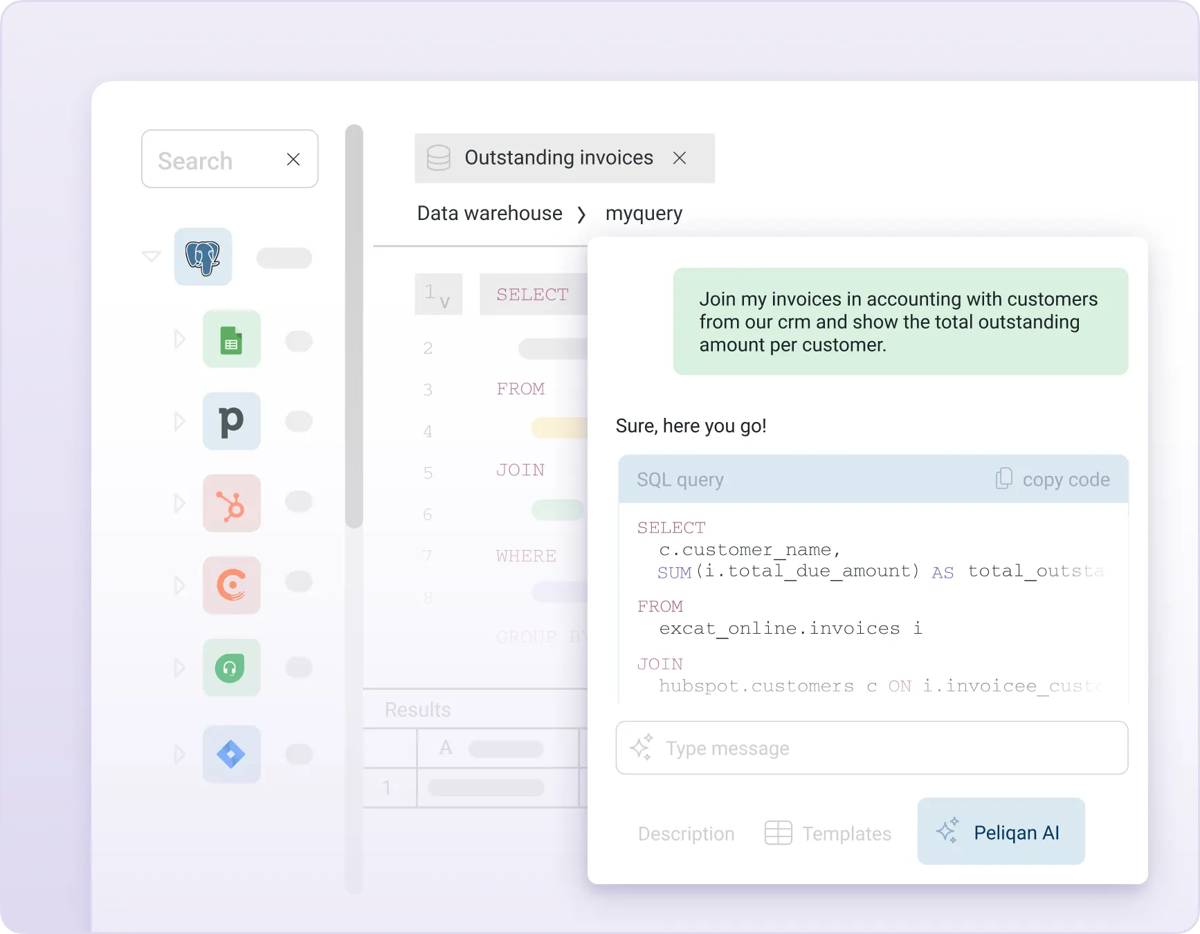This screenshot has height=934, width=1200.
Task: Open Data warehouse from the breadcrumb
Action: coord(489,213)
